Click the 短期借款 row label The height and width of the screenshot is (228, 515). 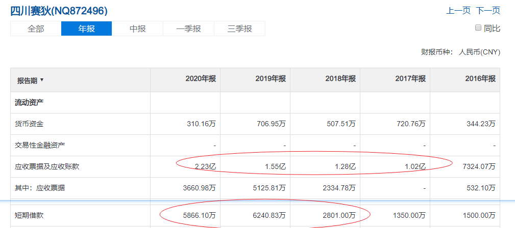(x=29, y=216)
